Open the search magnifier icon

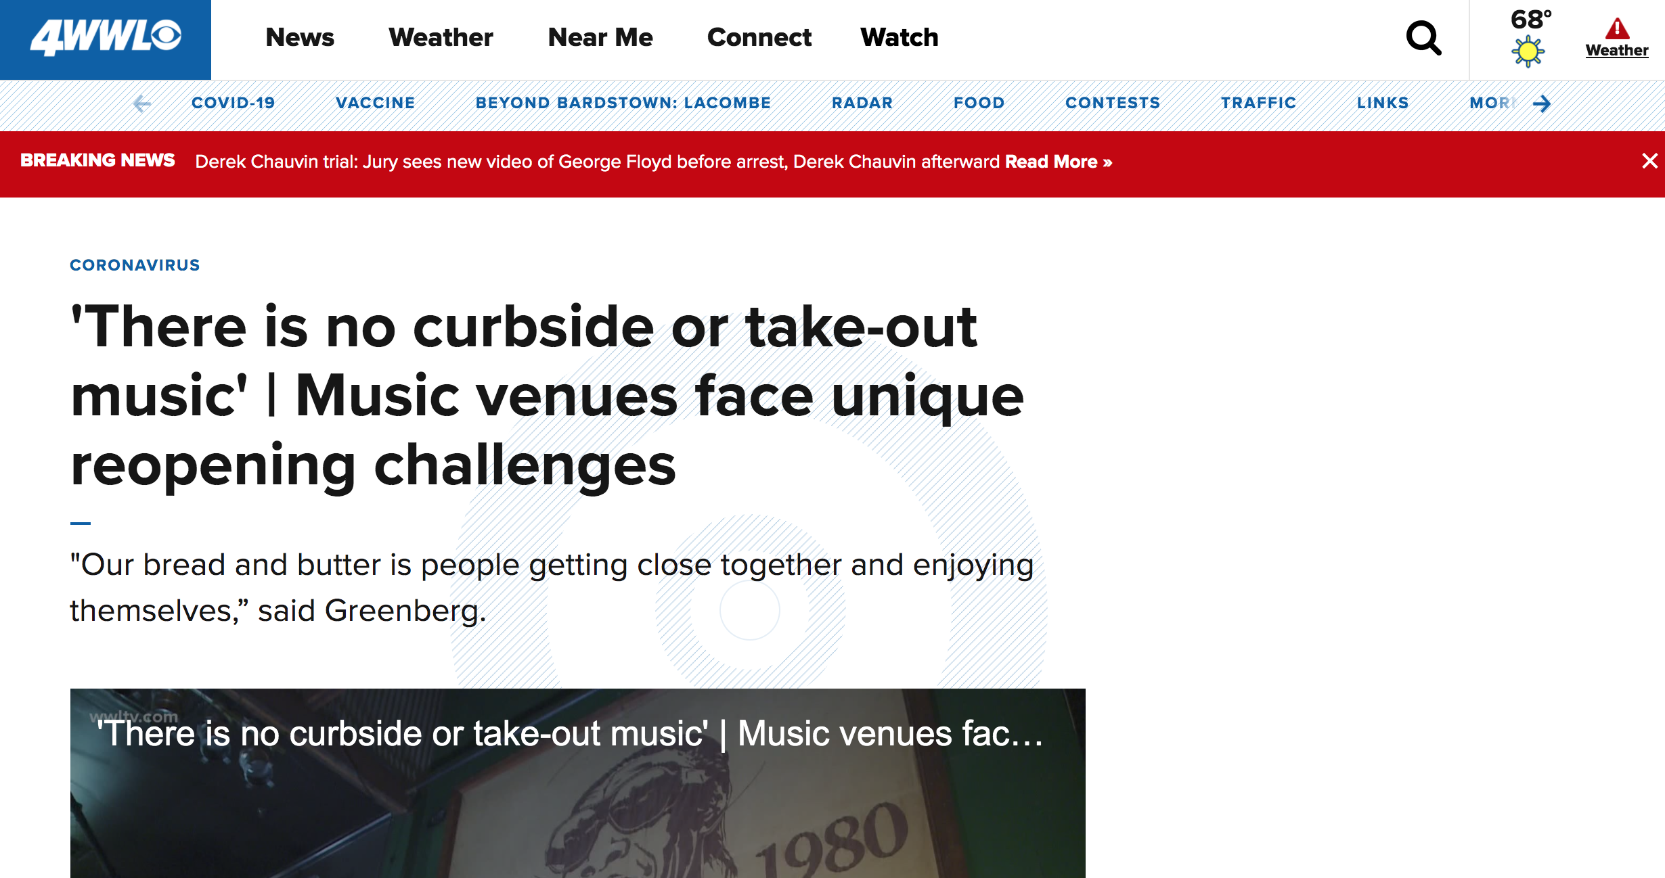1423,38
